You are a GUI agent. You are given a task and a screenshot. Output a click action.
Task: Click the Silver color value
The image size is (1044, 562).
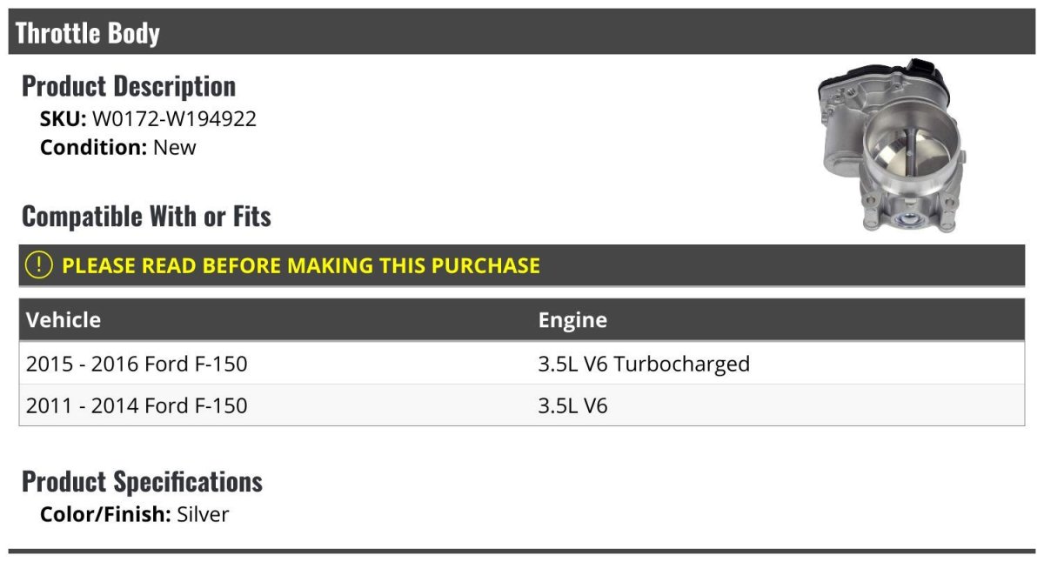pos(203,514)
